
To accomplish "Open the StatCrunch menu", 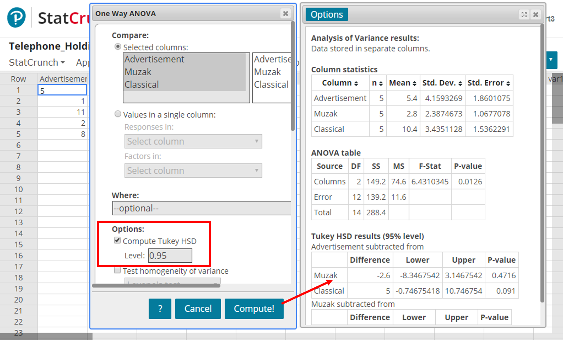I will pyautogui.click(x=37, y=62).
